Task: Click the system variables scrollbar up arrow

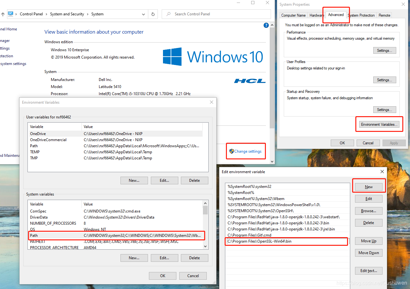Action: [x=205, y=203]
